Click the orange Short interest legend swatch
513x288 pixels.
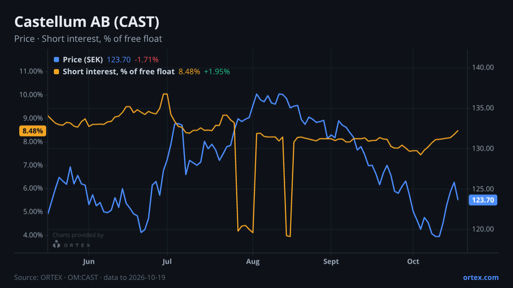(56, 72)
